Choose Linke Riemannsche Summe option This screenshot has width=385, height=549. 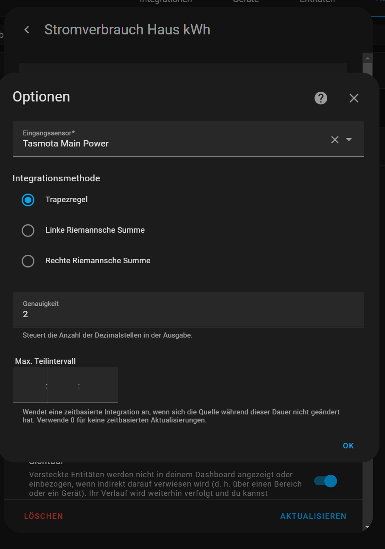(x=28, y=231)
